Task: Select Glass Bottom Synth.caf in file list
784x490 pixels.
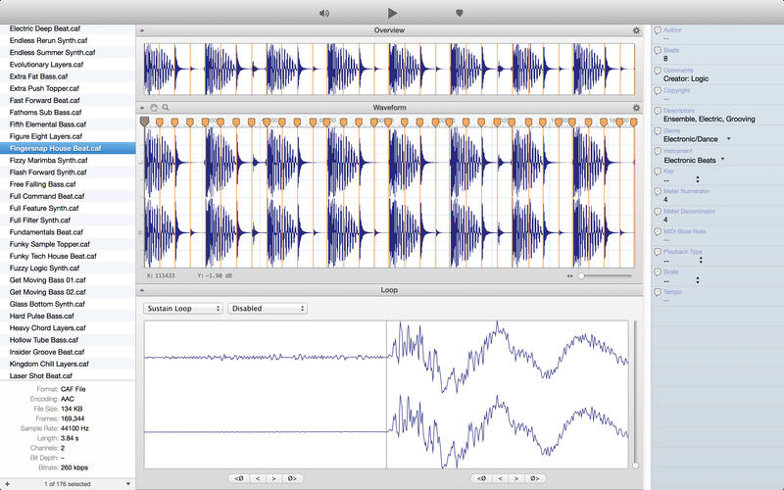Action: click(47, 304)
